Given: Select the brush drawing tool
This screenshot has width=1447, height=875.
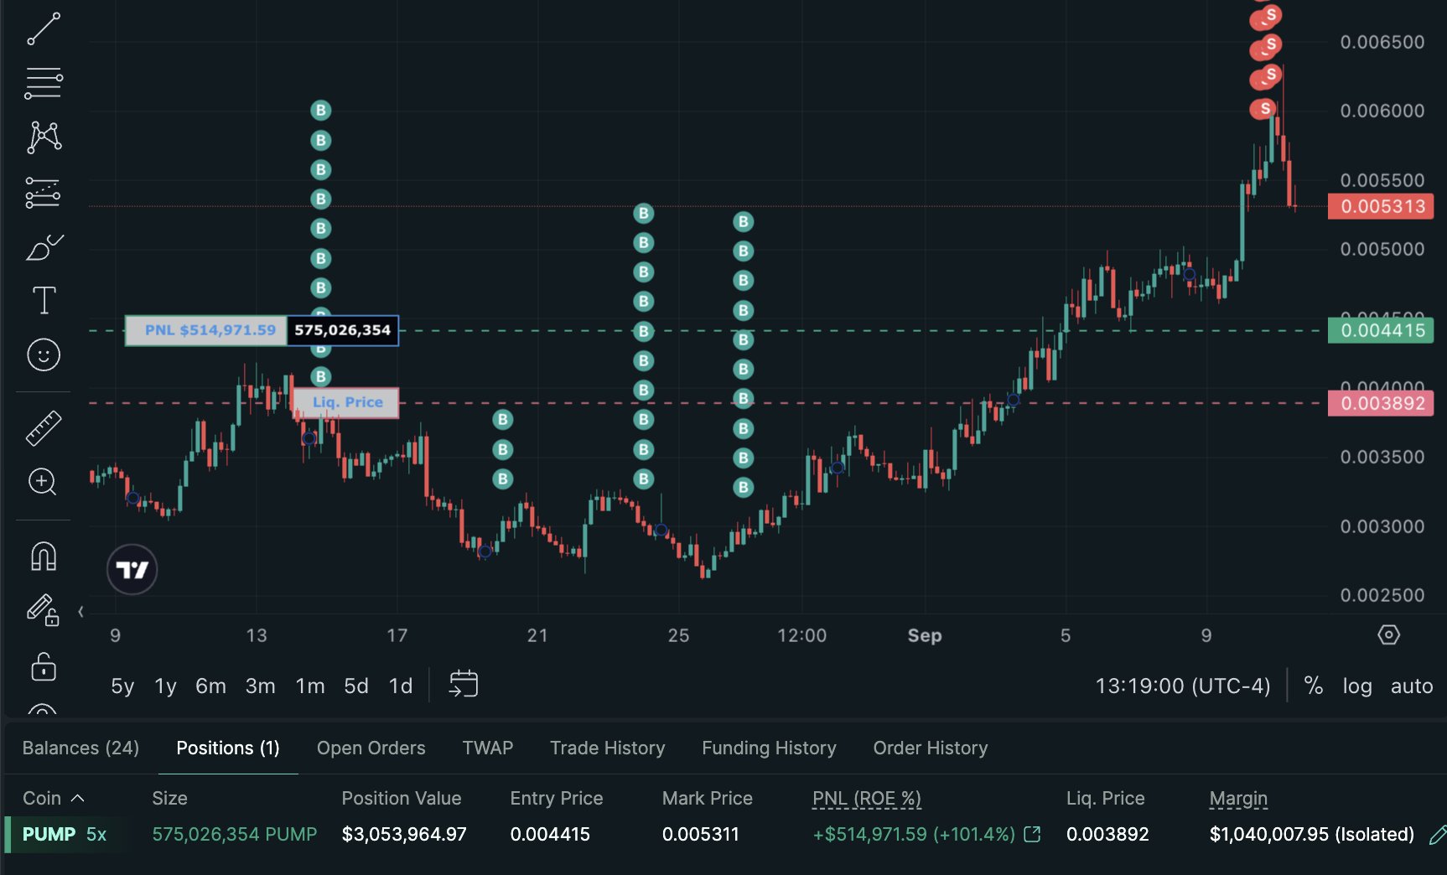Looking at the screenshot, I should tap(44, 247).
